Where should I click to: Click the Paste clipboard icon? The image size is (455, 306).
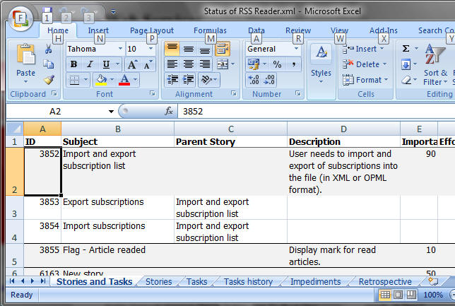pyautogui.click(x=26, y=55)
